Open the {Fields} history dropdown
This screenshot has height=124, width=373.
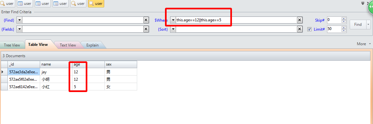(19, 29)
